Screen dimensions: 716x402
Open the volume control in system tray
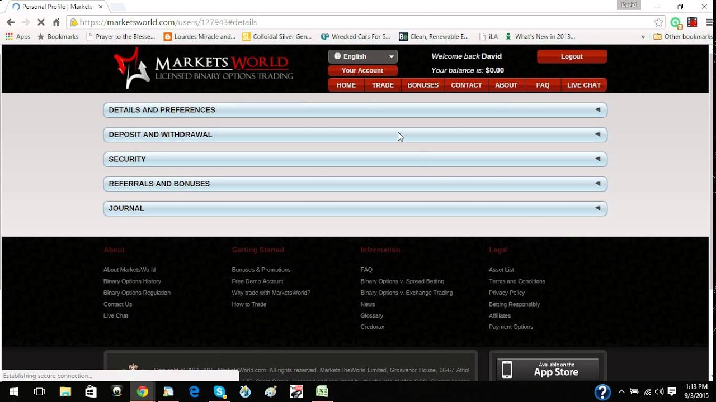coord(659,392)
